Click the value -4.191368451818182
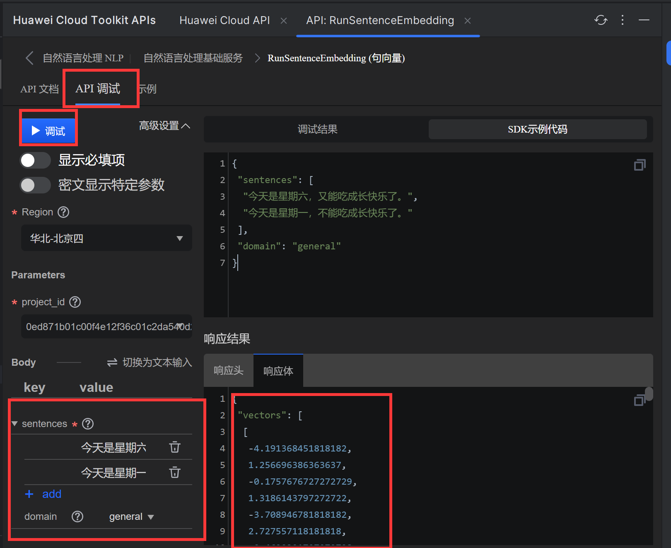 pos(297,448)
